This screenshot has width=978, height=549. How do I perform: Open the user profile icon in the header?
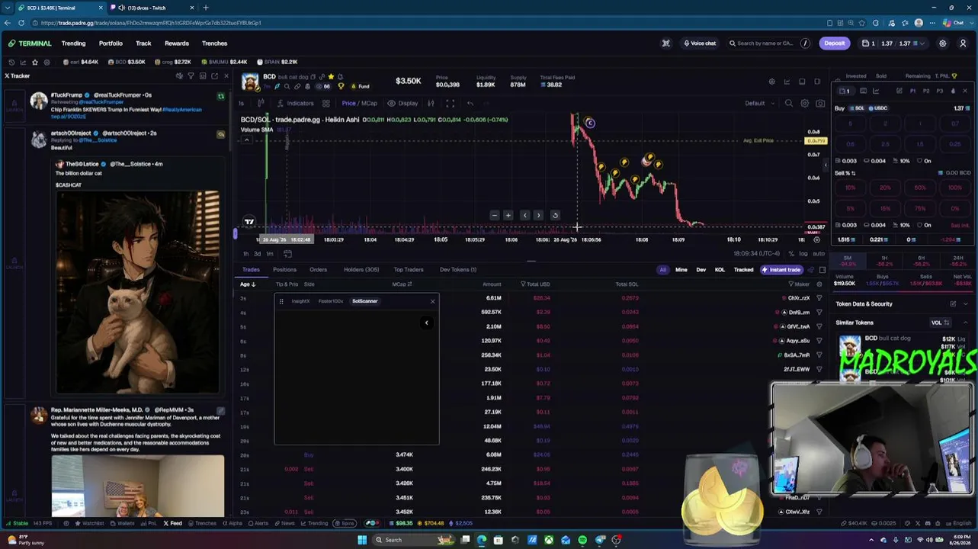point(963,43)
